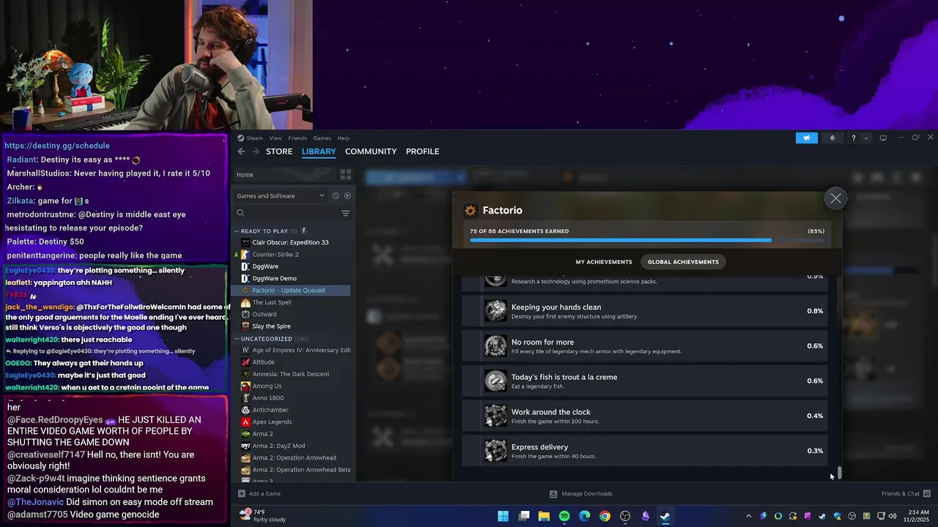
Task: Open Google Chrome from the taskbar
Action: coord(605,516)
